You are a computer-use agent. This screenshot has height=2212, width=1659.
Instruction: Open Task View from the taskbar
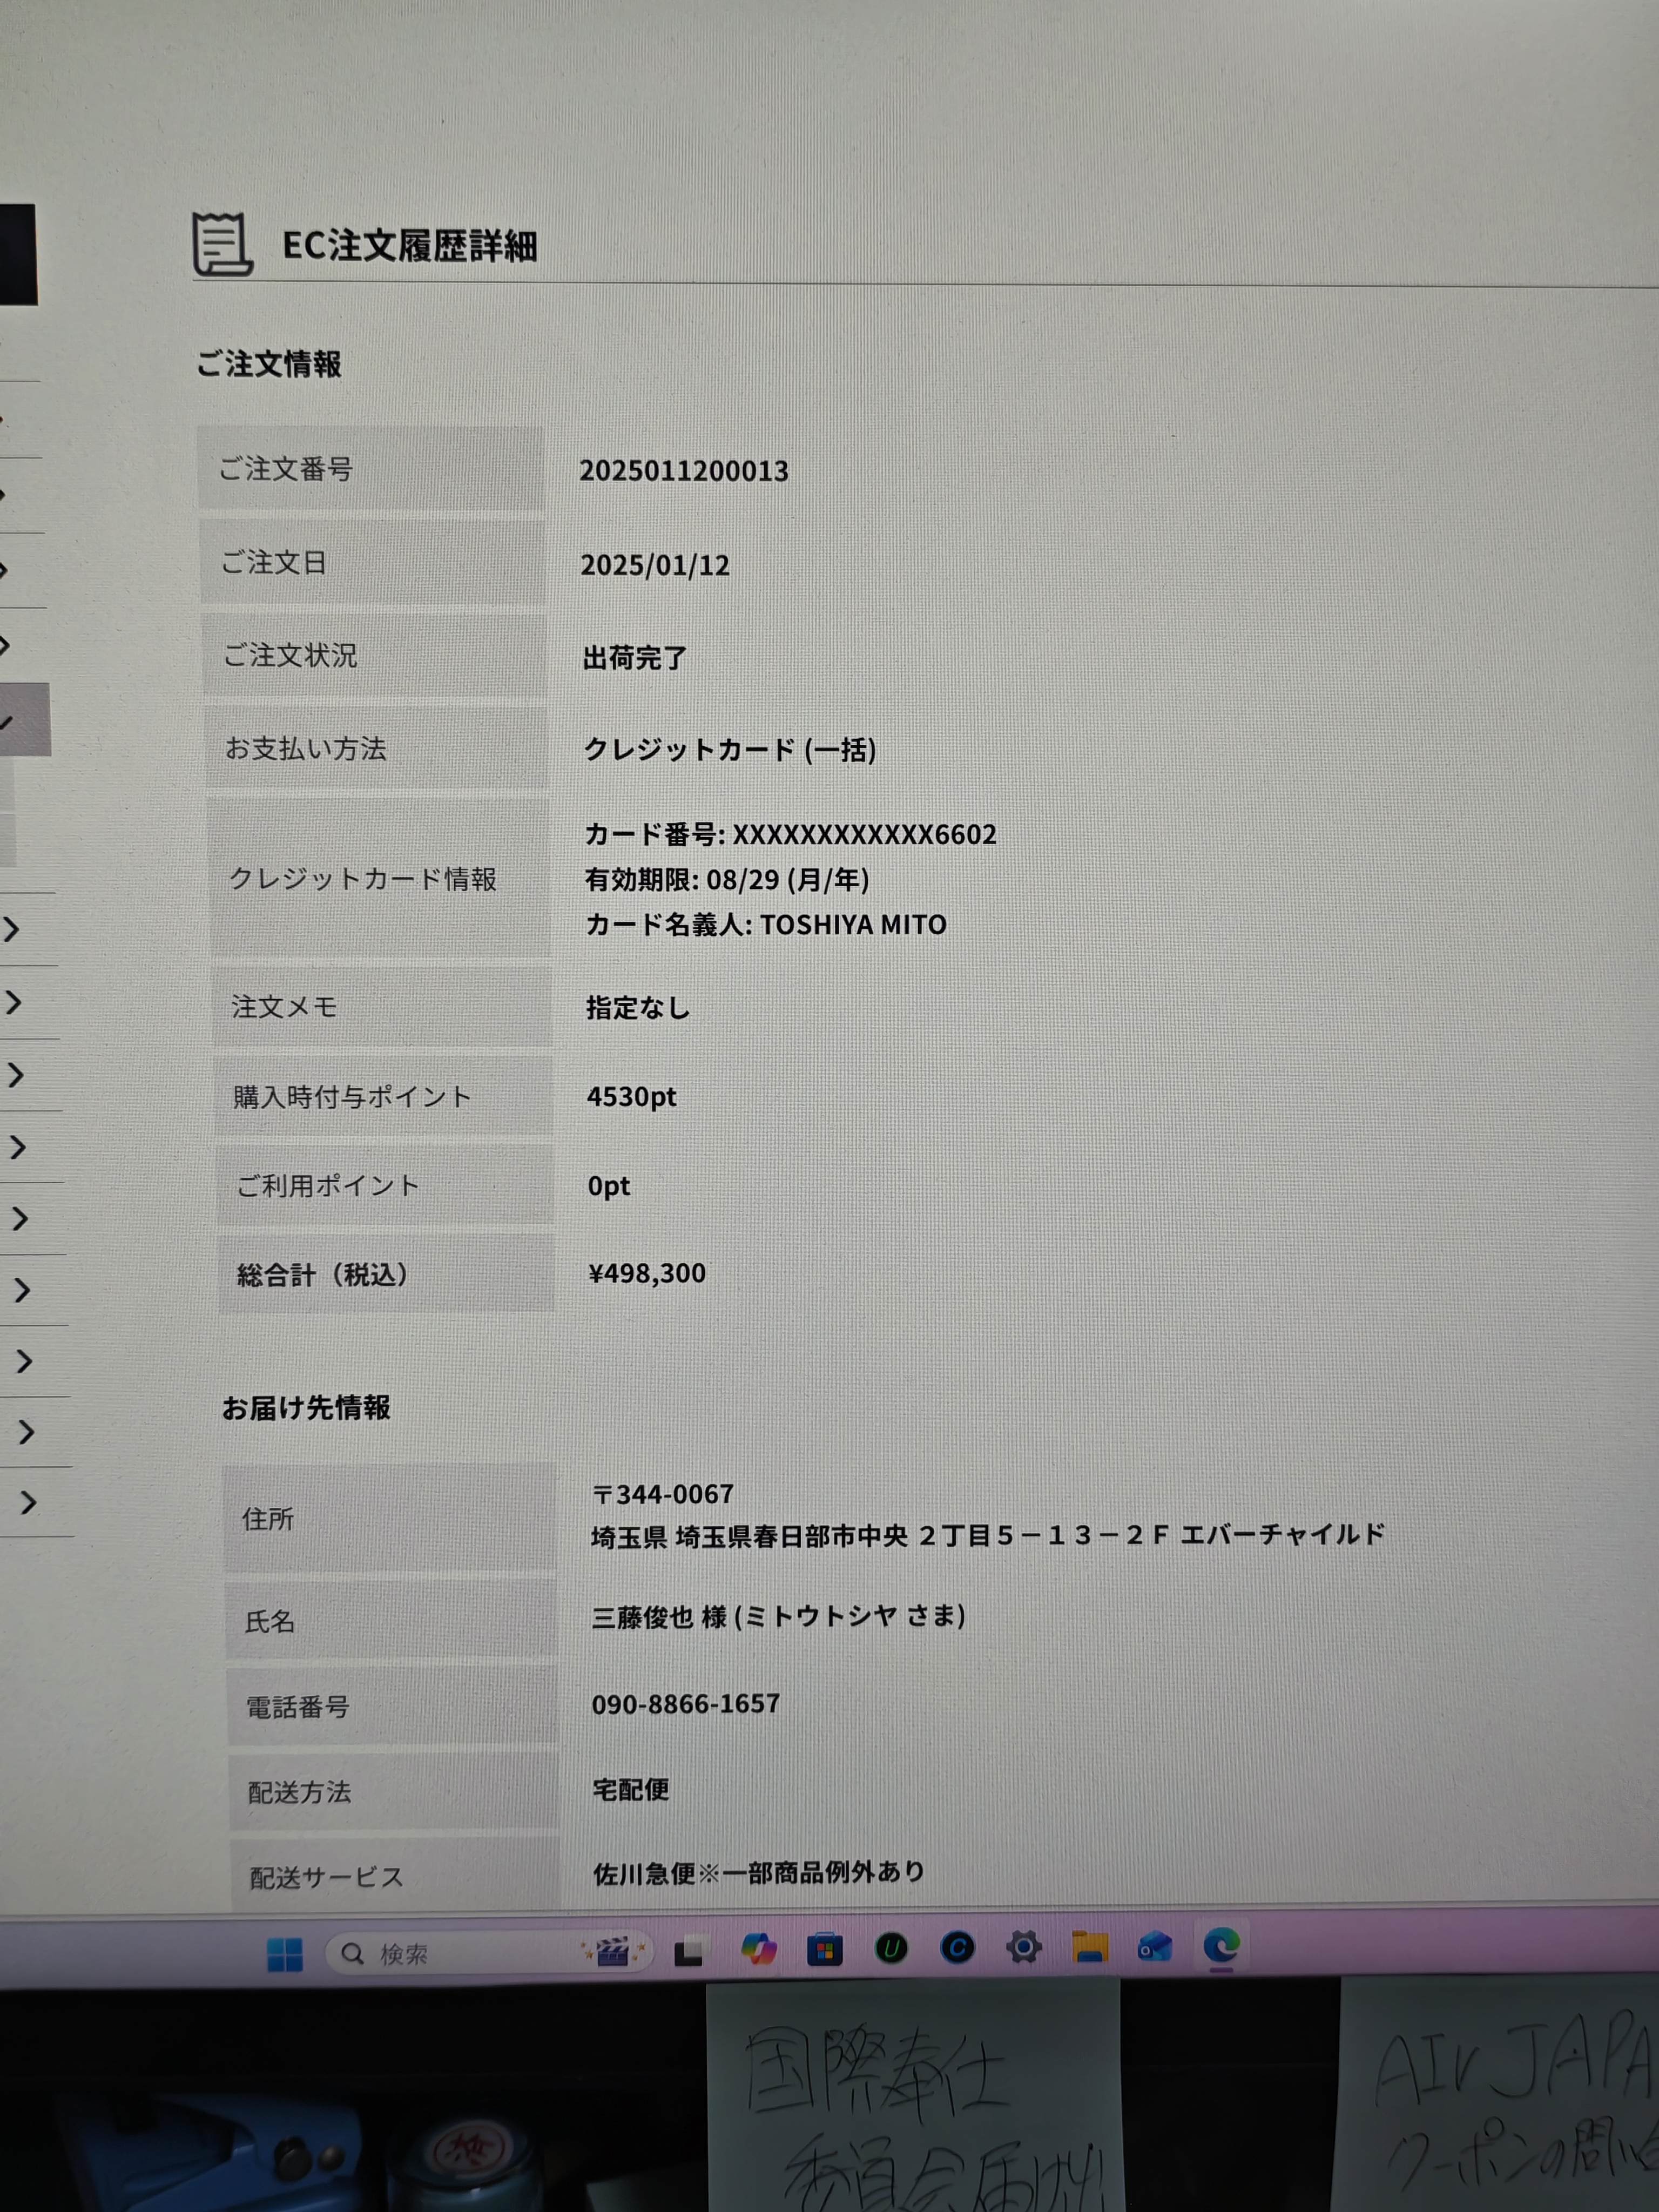[x=689, y=1951]
